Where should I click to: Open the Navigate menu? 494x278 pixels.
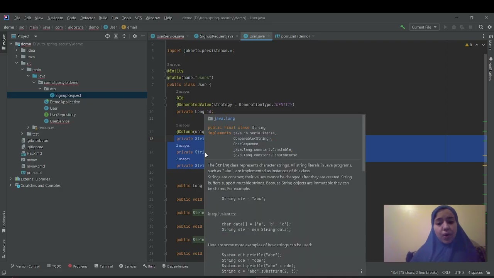tap(55, 18)
